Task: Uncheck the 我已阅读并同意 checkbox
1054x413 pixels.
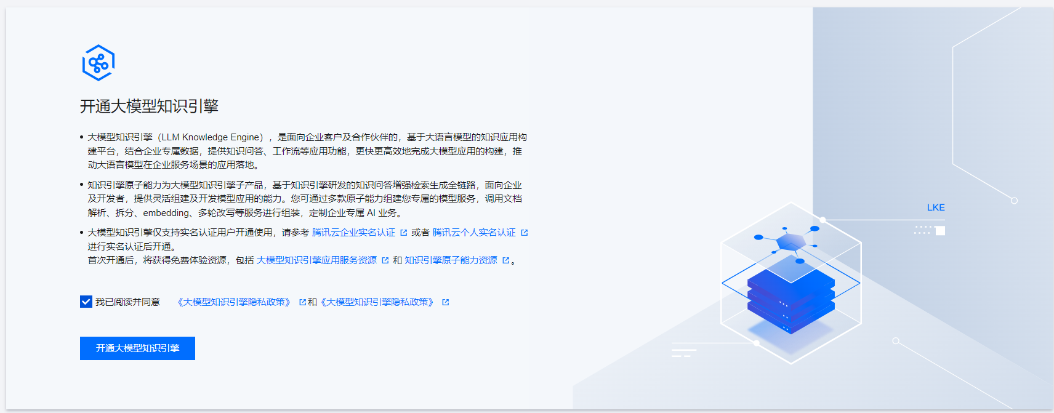Action: coord(86,302)
